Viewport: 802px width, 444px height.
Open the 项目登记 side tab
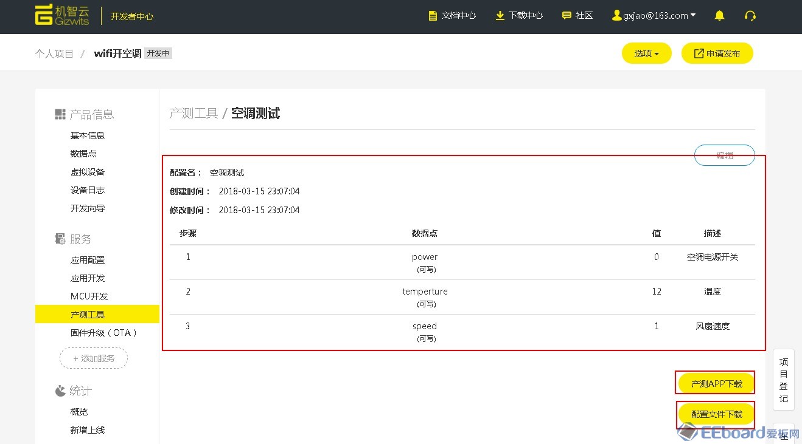(784, 380)
